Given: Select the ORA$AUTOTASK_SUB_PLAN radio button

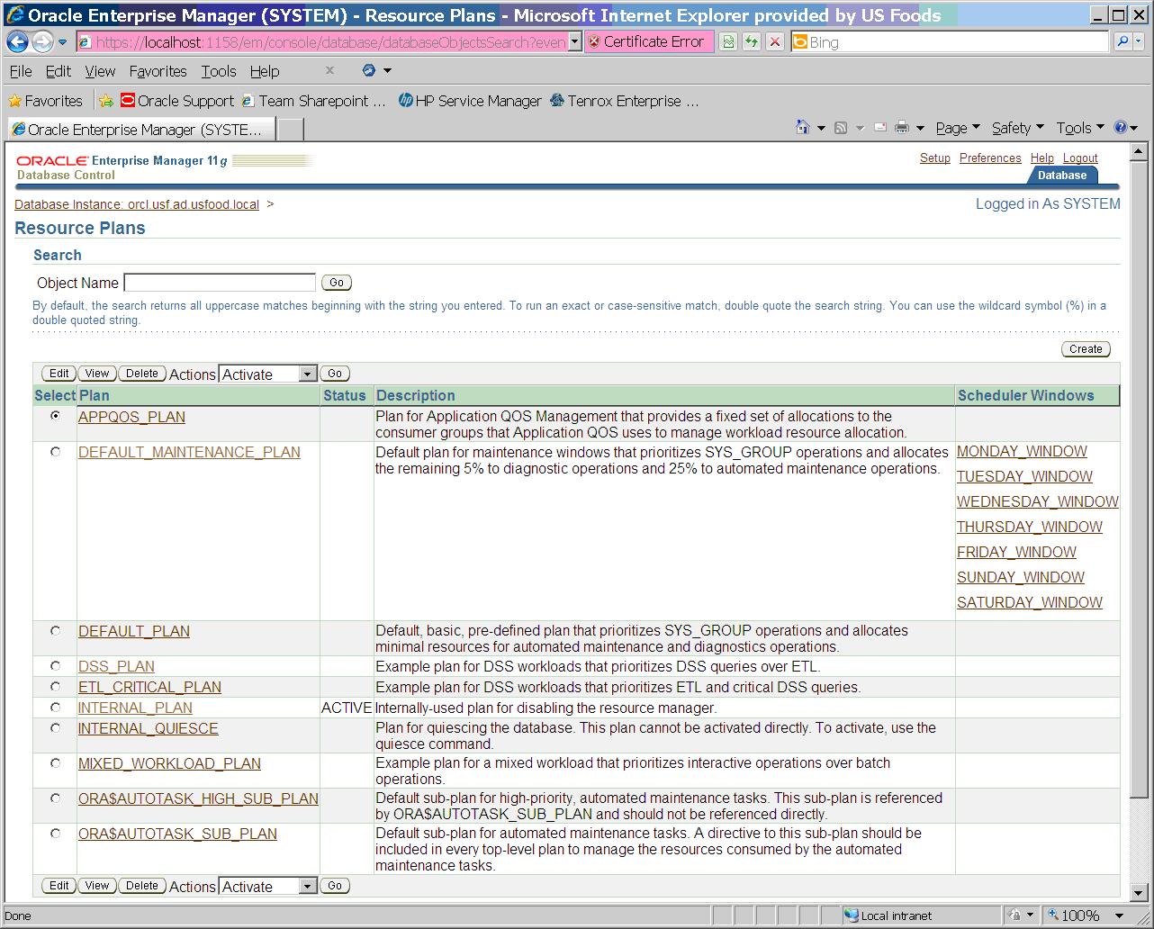Looking at the screenshot, I should [x=56, y=834].
